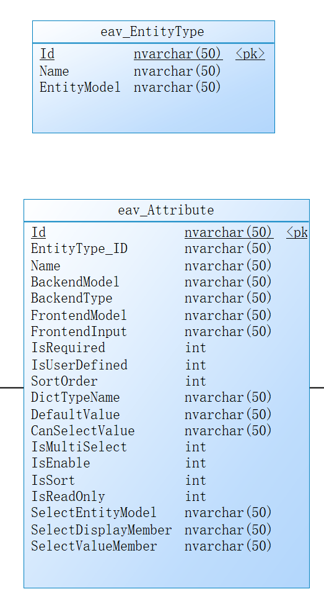Select the BackendType column name
Viewport: 324px width, 602px height.
pyautogui.click(x=71, y=298)
